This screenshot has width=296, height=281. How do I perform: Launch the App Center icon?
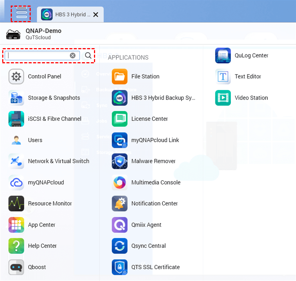[x=16, y=225]
